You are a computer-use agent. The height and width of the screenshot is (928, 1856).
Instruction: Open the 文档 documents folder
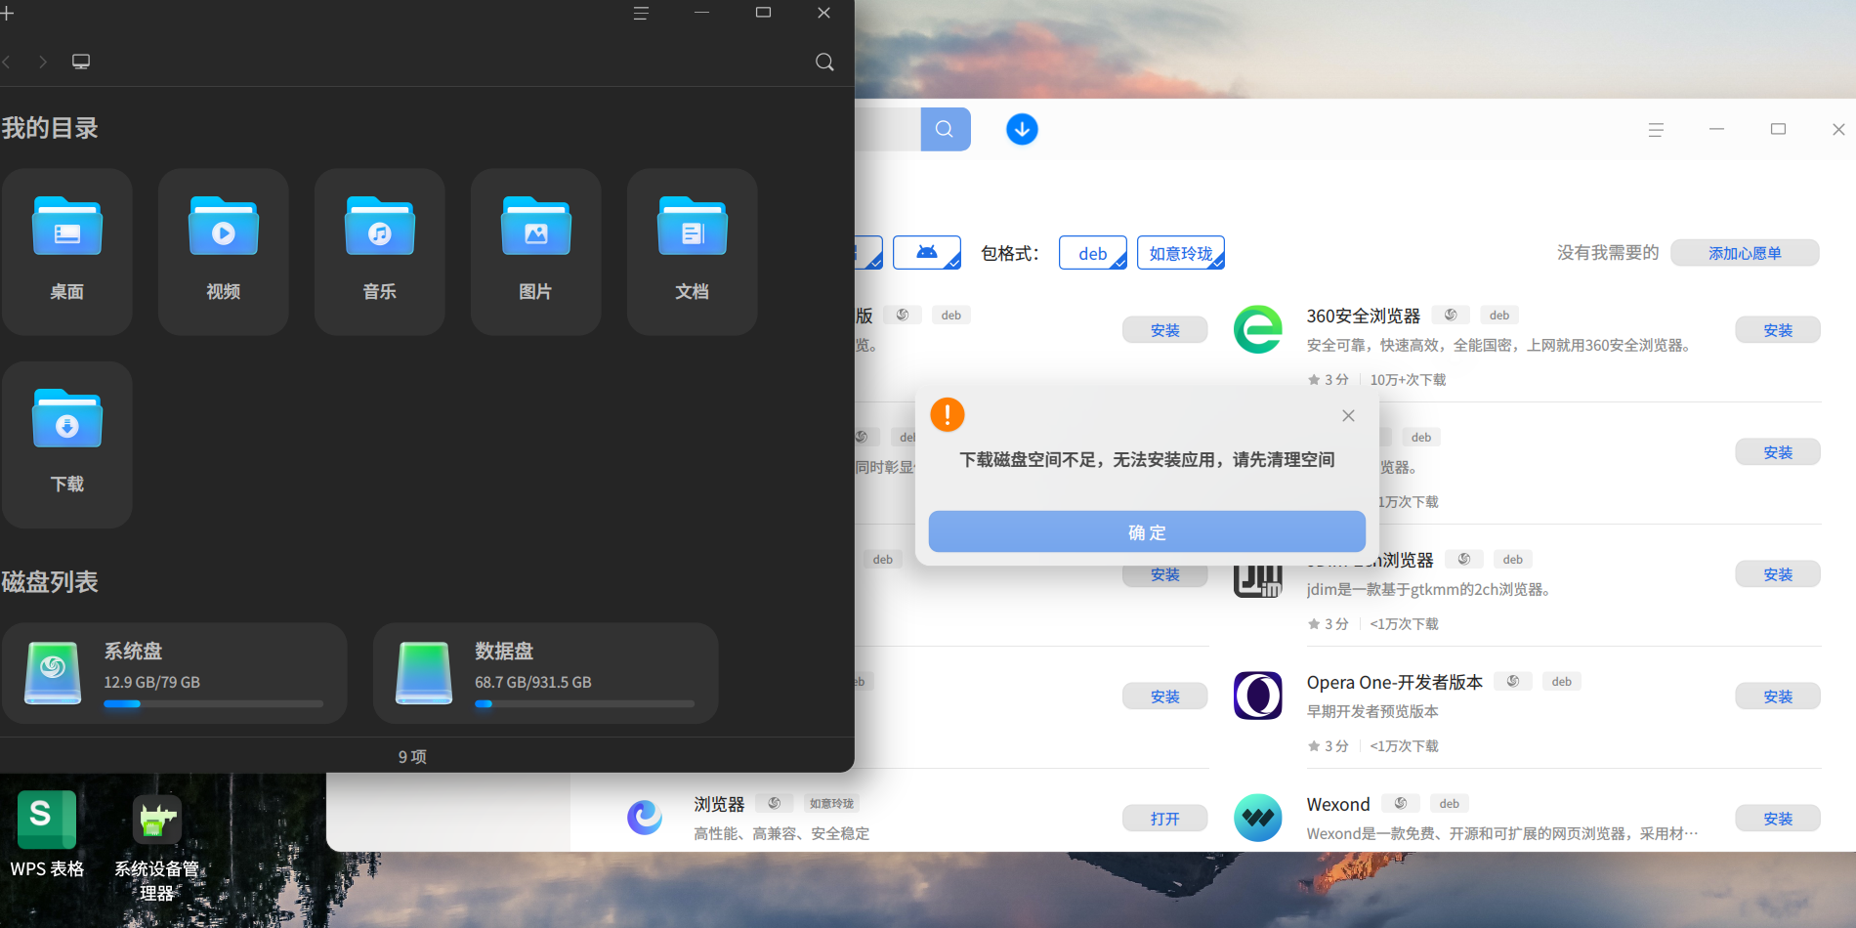[692, 251]
